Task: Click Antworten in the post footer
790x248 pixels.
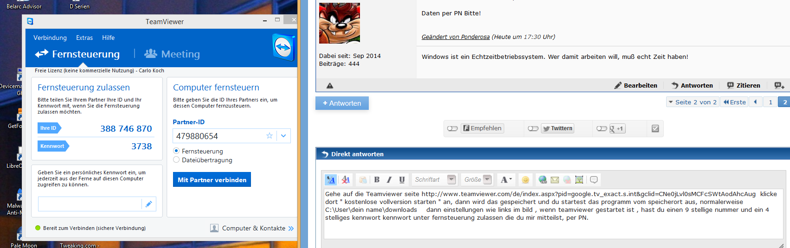Action: tap(692, 86)
